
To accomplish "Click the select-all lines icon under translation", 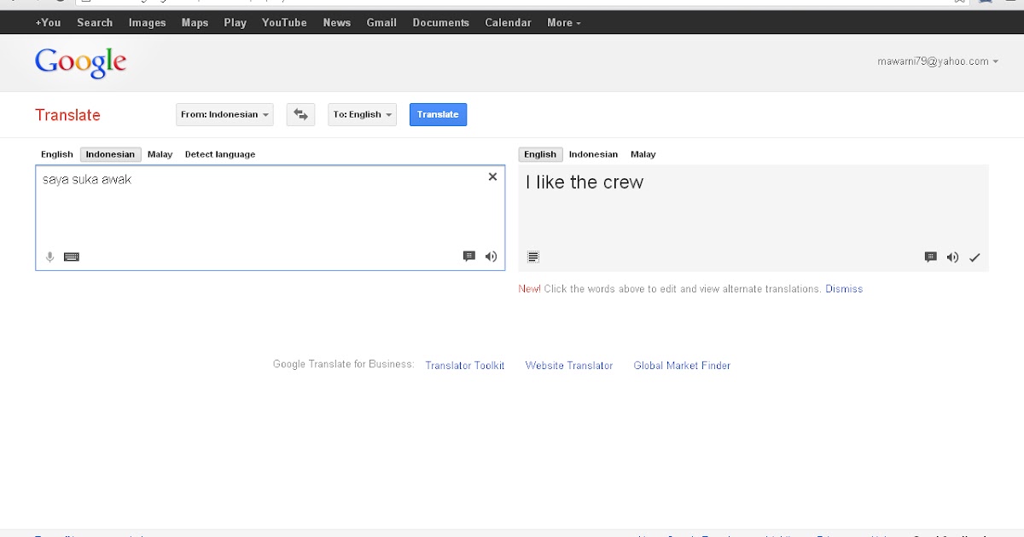I will point(533,257).
